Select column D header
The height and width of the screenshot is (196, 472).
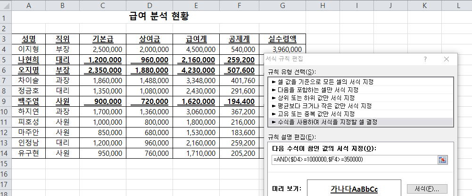point(149,5)
